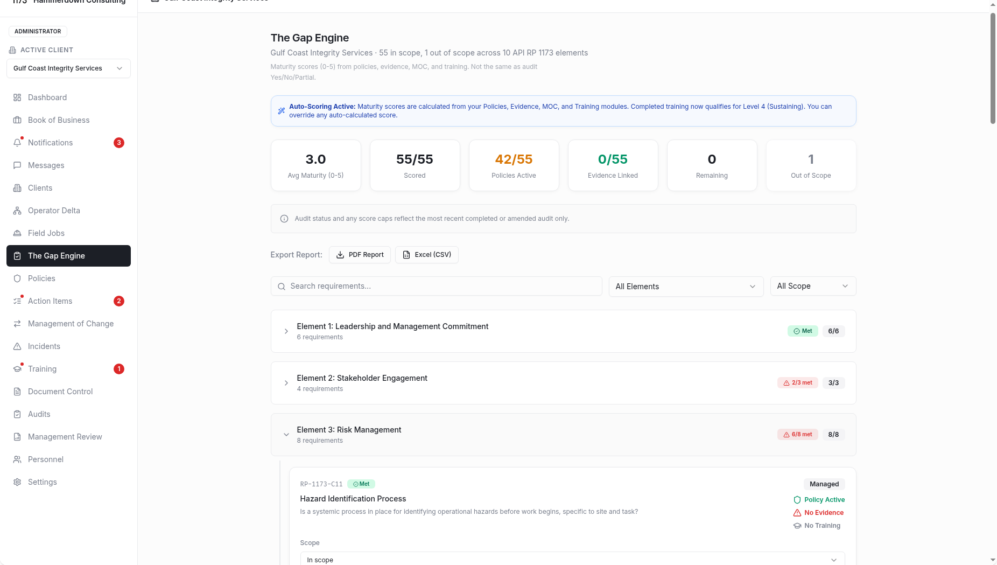Open the In scope dropdown for RP-1173-C11
997x565 pixels.
[572, 559]
